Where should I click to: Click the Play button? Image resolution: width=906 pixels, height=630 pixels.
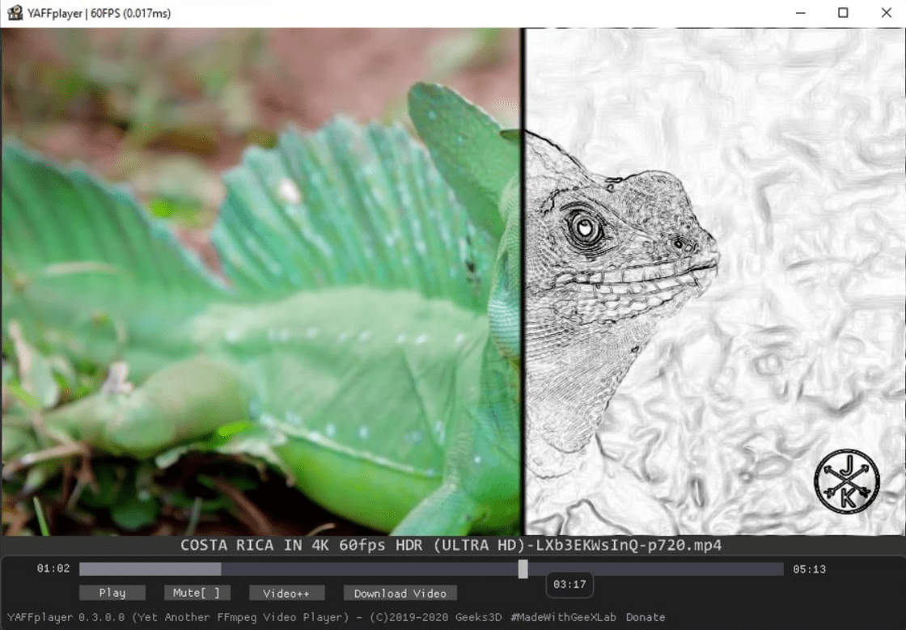pos(112,593)
